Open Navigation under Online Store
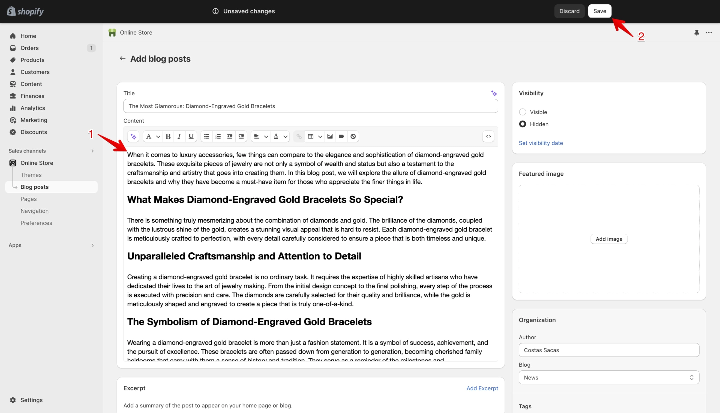Image resolution: width=720 pixels, height=413 pixels. (x=34, y=211)
